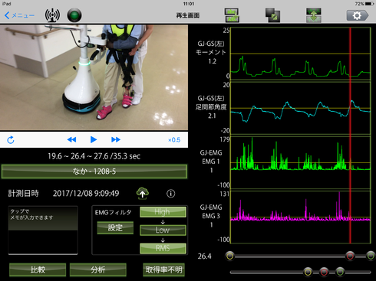376x281 pixels.
Task: Tap the 26.4 time value beside slider
Action: (205, 256)
